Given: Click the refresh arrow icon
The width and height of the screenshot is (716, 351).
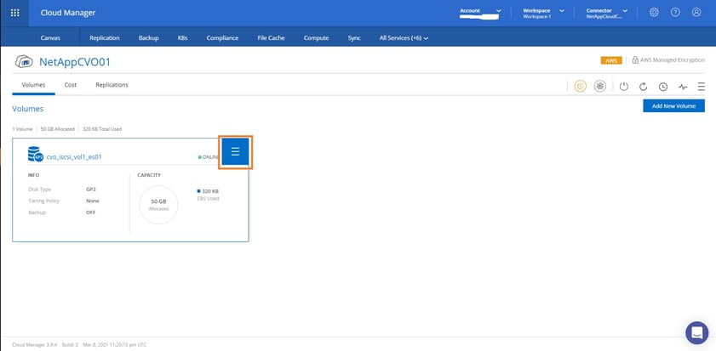Looking at the screenshot, I should click(643, 87).
